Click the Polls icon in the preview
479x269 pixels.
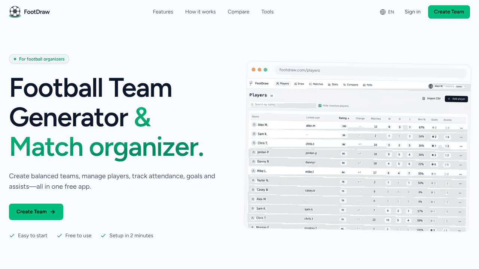pyautogui.click(x=364, y=85)
